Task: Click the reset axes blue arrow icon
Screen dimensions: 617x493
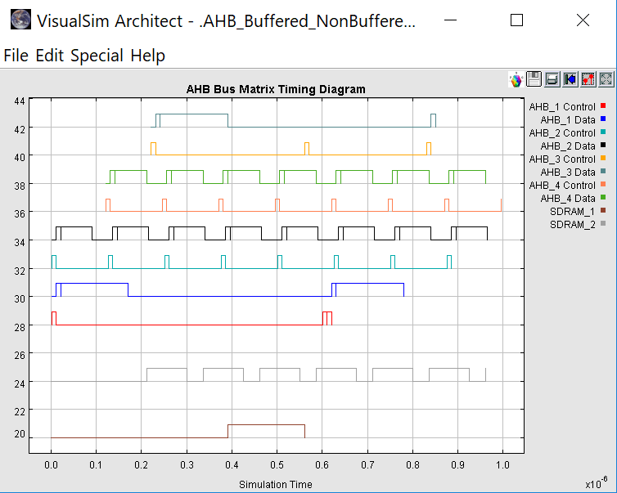Action: tap(570, 79)
